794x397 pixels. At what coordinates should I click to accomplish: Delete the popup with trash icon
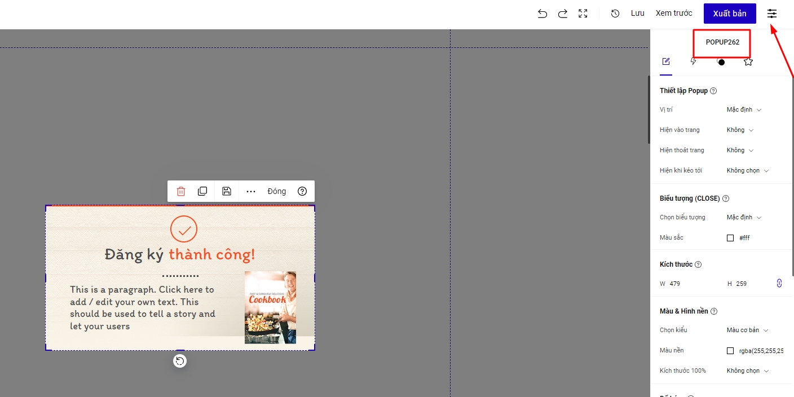(x=181, y=191)
